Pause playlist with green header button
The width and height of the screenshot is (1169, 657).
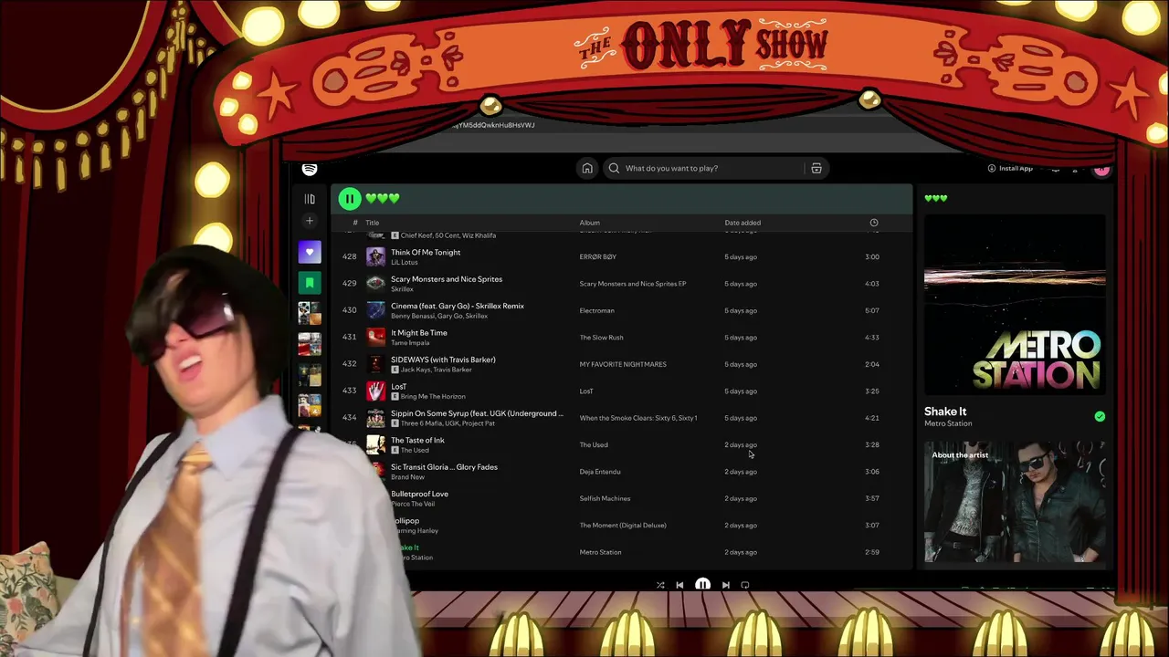349,198
